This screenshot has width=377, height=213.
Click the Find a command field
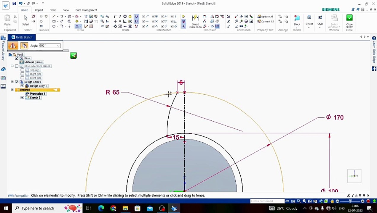point(267,201)
